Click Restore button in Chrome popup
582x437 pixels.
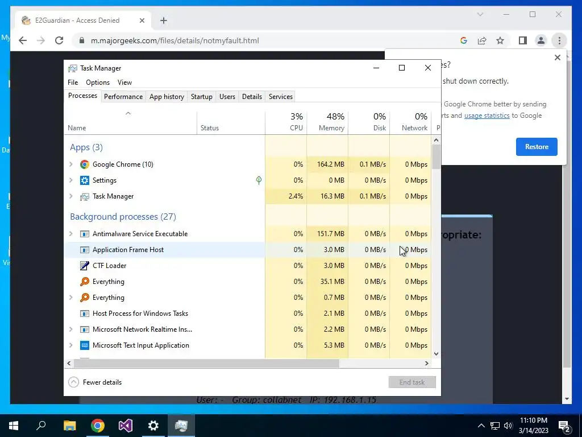[537, 147]
